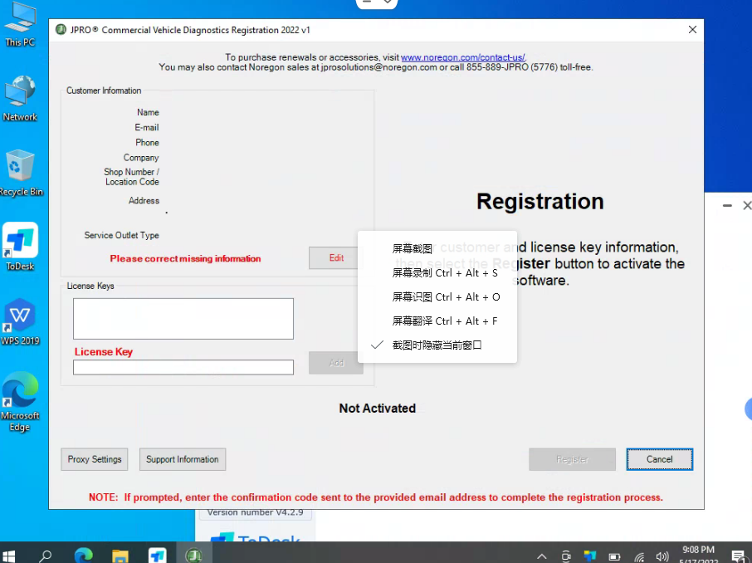The height and width of the screenshot is (563, 752).
Task: Open Support Information
Action: coord(183,459)
